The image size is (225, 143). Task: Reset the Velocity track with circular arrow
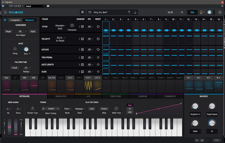98,39
